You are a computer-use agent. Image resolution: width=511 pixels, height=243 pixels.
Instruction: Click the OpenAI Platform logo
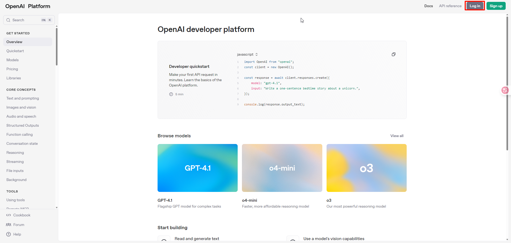tap(28, 6)
